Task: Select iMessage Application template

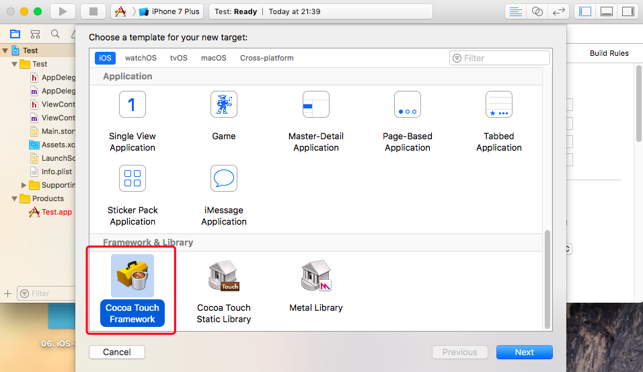Action: coord(224,196)
